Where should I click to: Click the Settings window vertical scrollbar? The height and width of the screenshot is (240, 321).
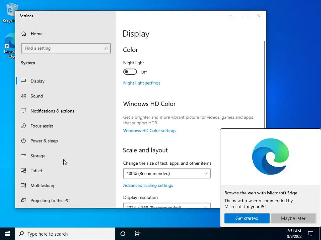265,84
